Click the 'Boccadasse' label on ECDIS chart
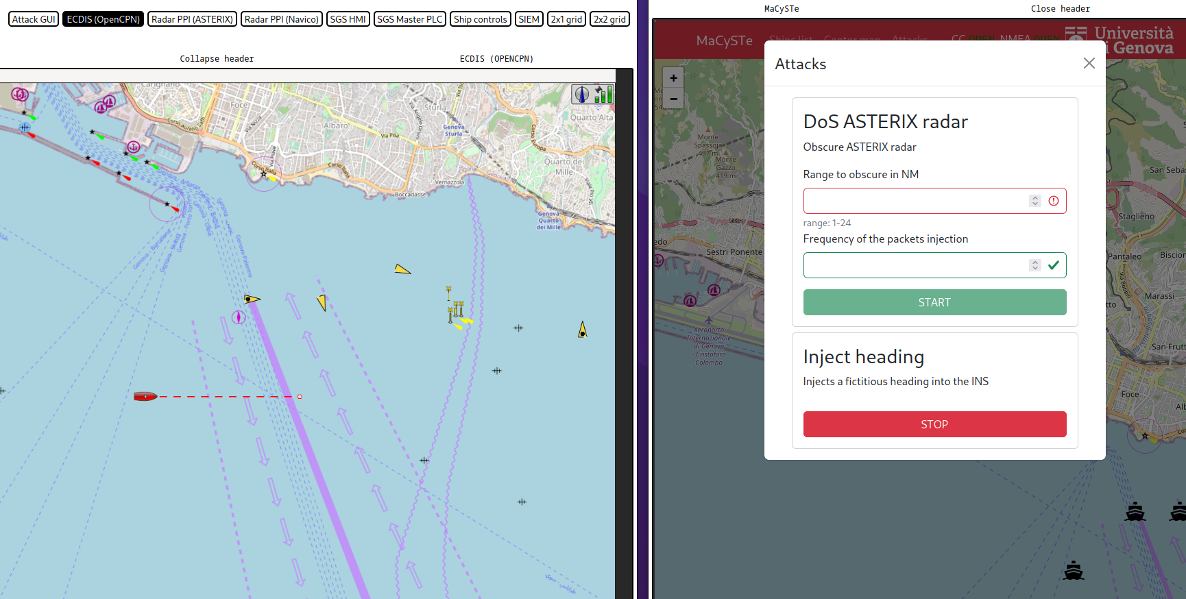The width and height of the screenshot is (1186, 599). (x=410, y=195)
